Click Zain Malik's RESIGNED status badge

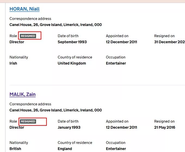[x=28, y=121]
